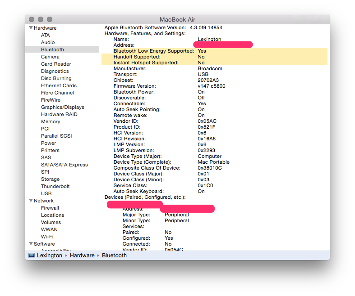Screen dimensions: 355x296
Task: Open Graphics/Displays information
Action: (x=63, y=107)
